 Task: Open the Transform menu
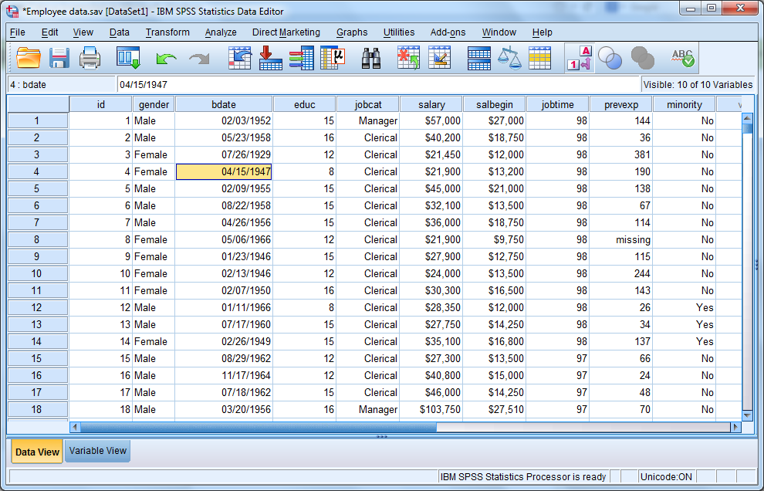click(167, 32)
